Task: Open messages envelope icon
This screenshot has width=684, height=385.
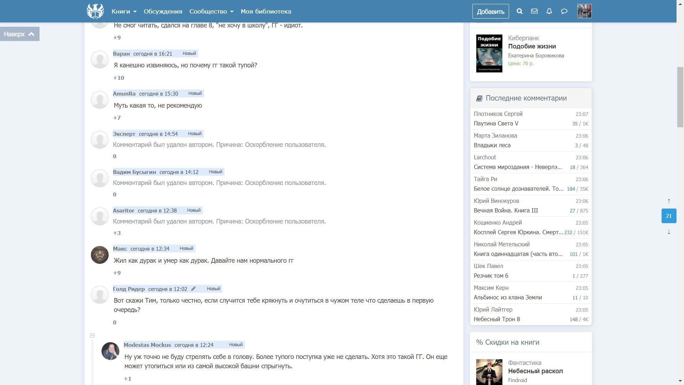Action: tap(534, 11)
